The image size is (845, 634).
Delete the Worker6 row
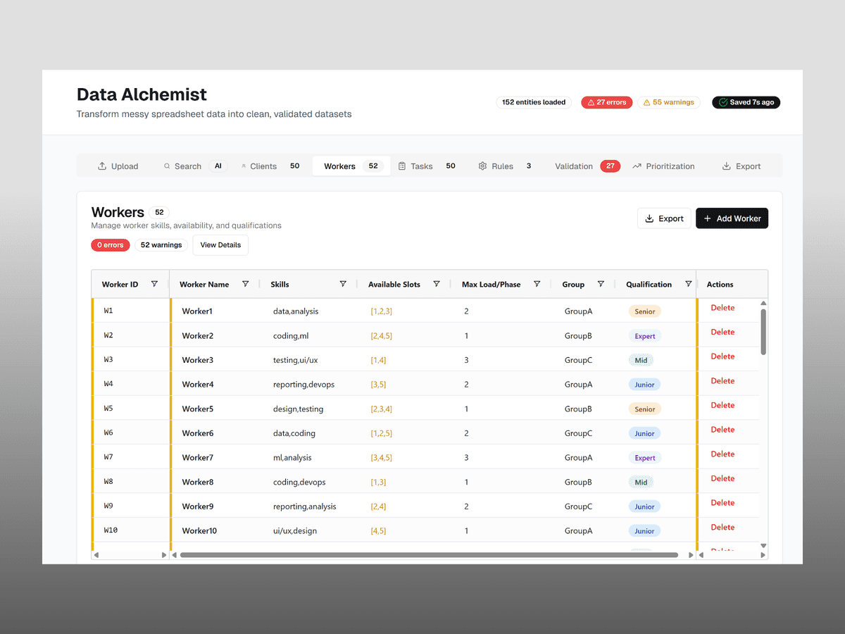click(x=722, y=430)
